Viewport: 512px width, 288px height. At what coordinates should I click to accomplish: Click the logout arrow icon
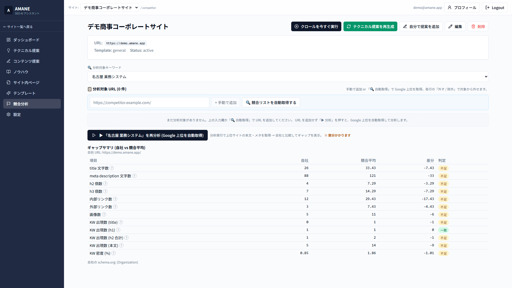pos(487,7)
